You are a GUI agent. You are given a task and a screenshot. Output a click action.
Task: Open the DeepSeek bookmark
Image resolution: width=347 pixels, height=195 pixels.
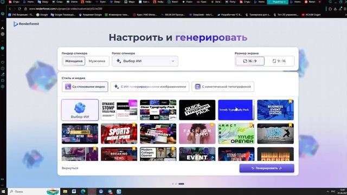201,15
